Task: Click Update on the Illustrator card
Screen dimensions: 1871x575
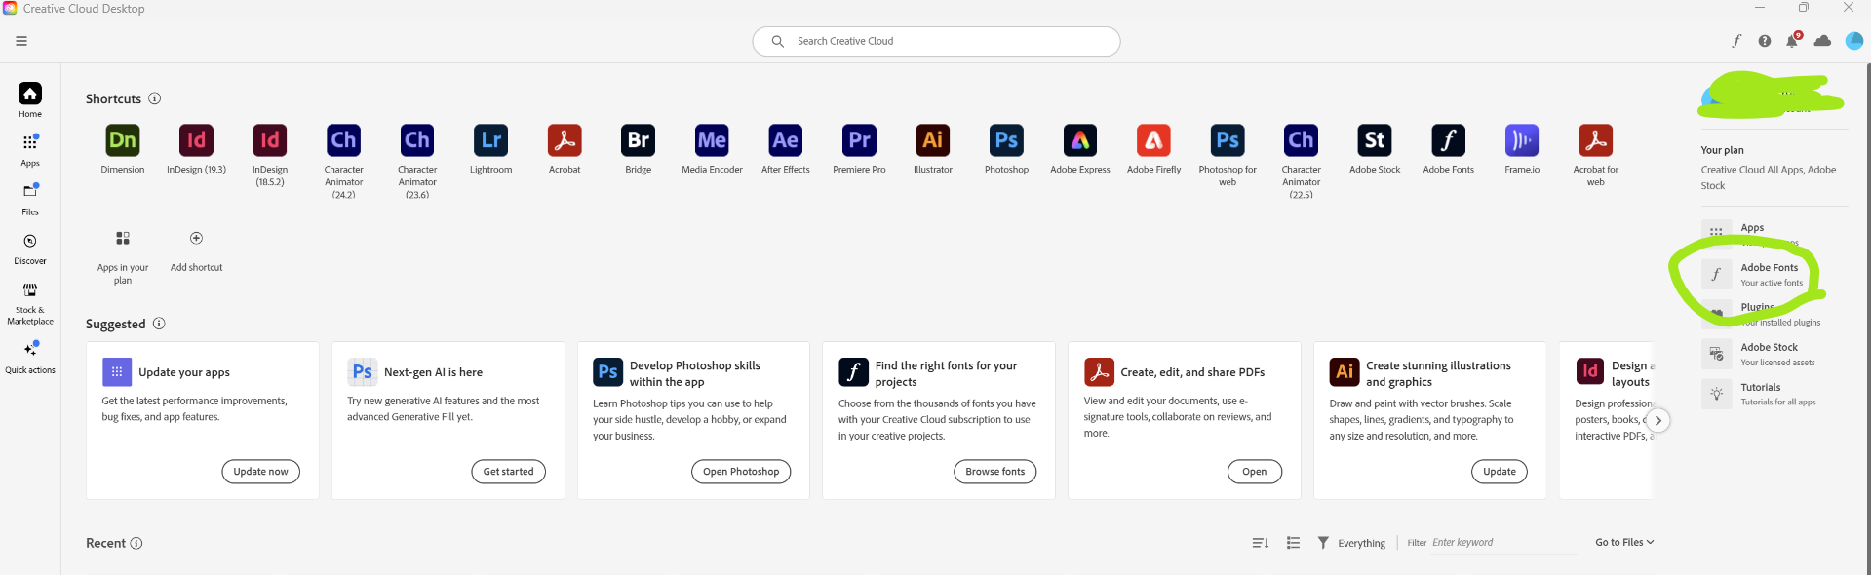Action: (1500, 472)
